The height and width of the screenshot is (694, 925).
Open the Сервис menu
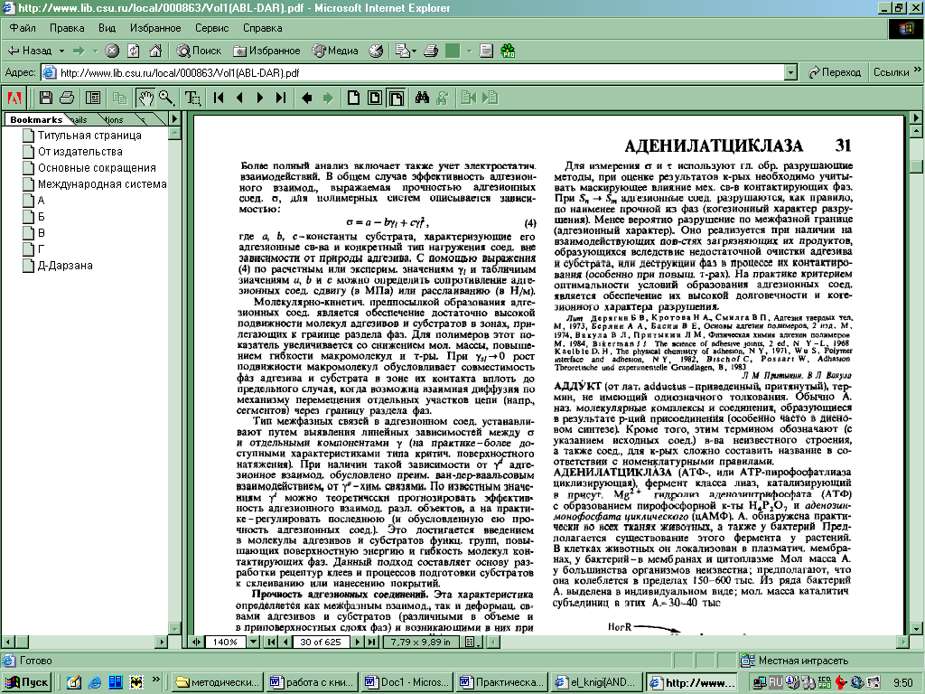click(x=211, y=28)
